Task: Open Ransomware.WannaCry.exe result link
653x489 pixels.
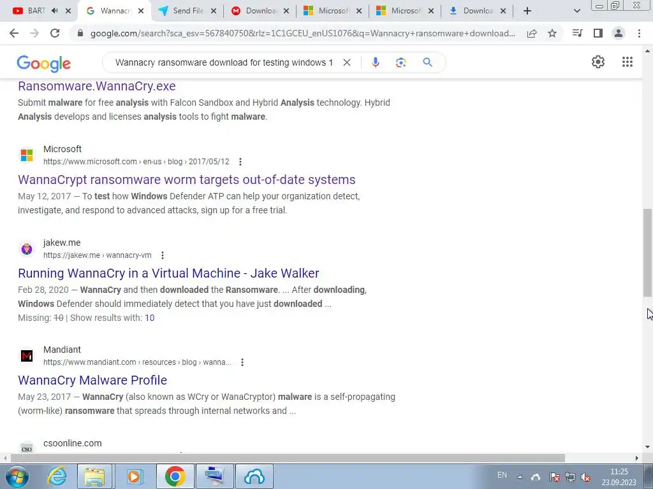Action: (x=97, y=86)
